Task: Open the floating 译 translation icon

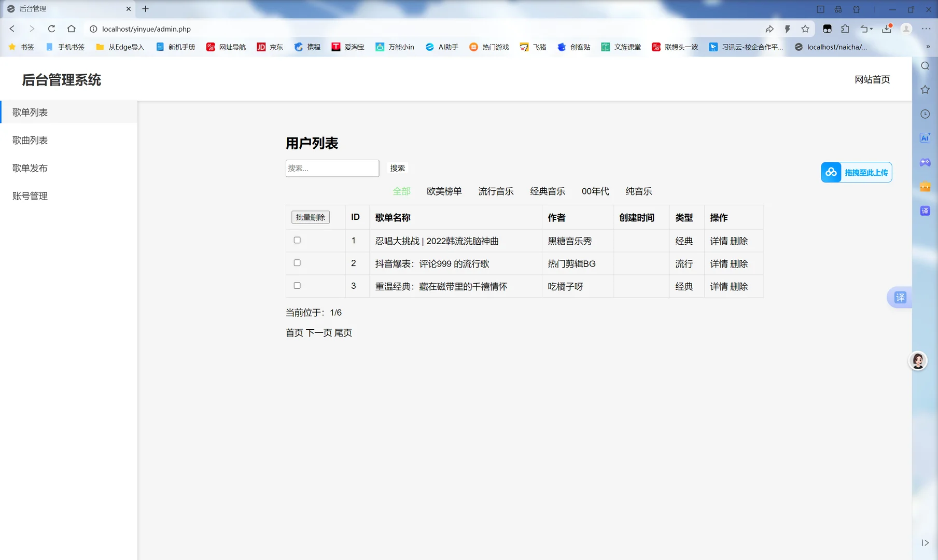Action: click(901, 297)
